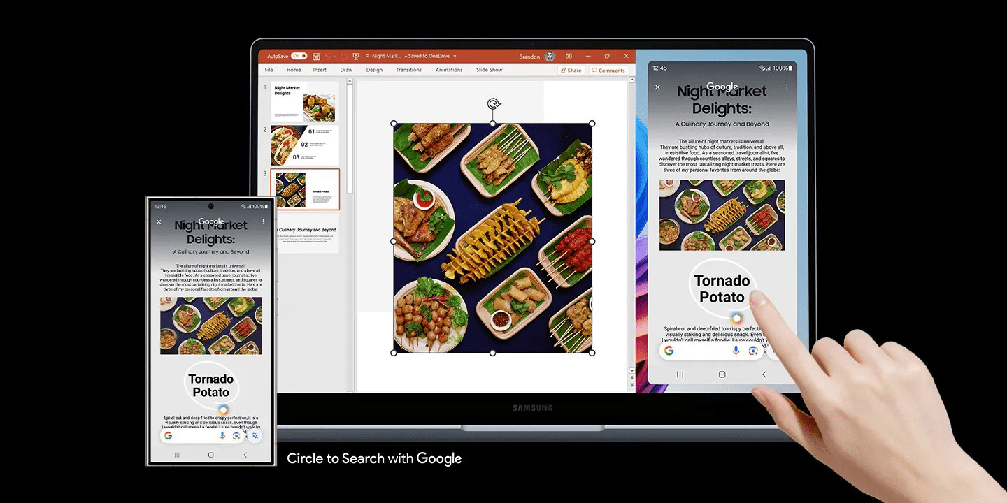1007x503 pixels.
Task: Select slide 3 Tornado Potato thumbnail
Action: pyautogui.click(x=305, y=189)
